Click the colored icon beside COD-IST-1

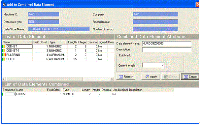click(x=3, y=50)
